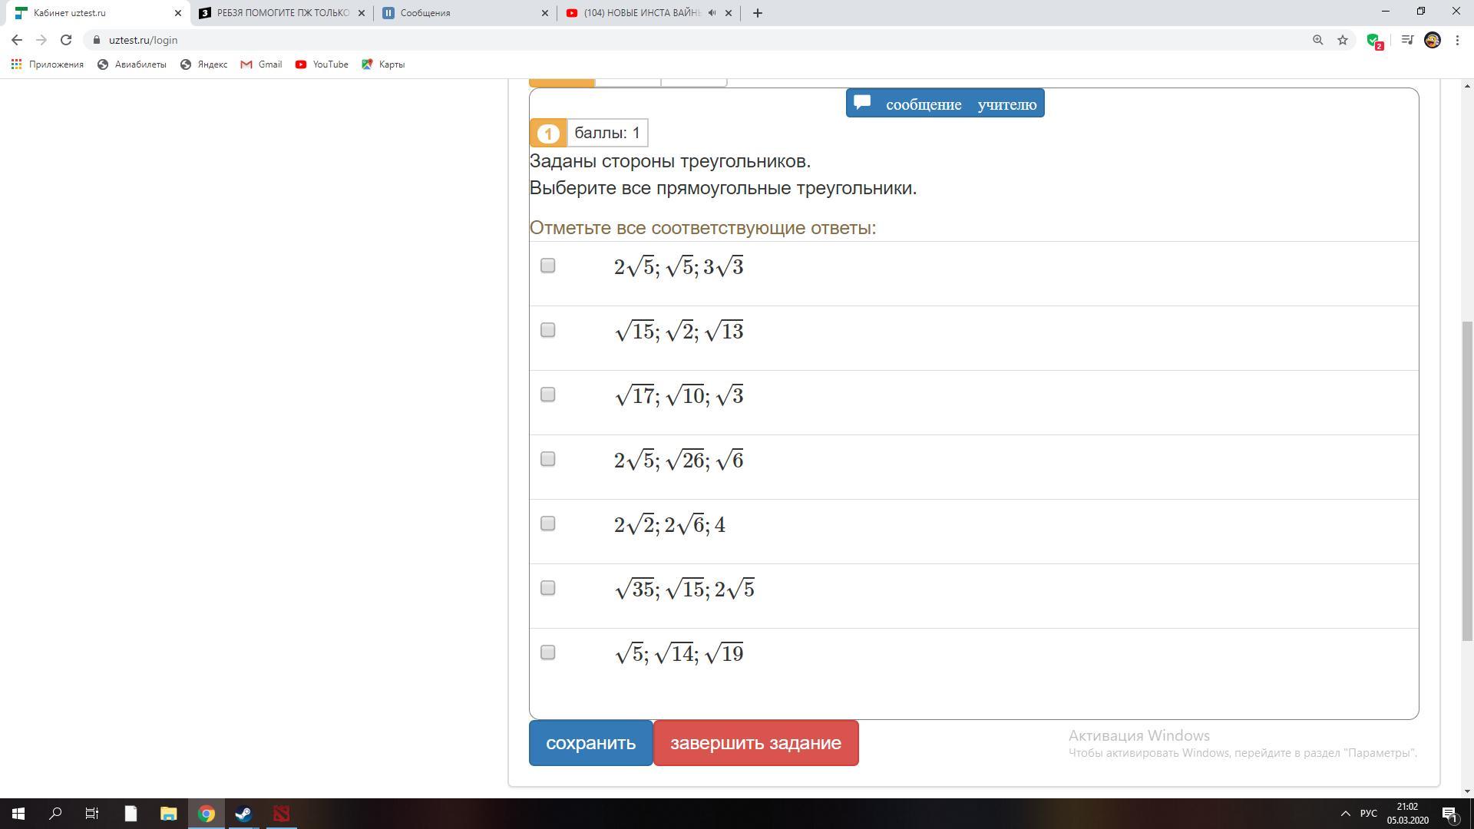
Task: Tick the 2√2; 2√6; 4 checkbox
Action: [x=547, y=523]
